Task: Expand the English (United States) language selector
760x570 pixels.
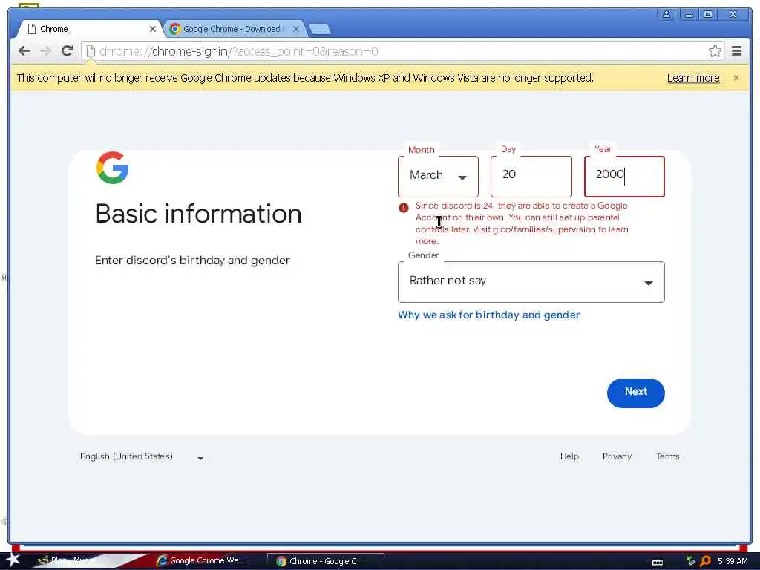Action: (x=142, y=456)
